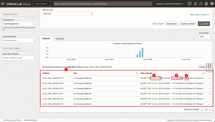This screenshot has width=215, height=122.
Task: Open the Germany Central region selector
Action: click(x=170, y=4)
